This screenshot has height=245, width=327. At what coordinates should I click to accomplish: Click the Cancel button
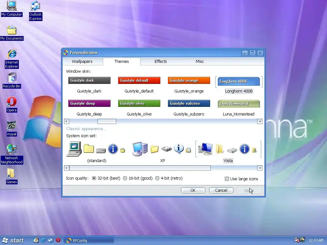pyautogui.click(x=221, y=190)
